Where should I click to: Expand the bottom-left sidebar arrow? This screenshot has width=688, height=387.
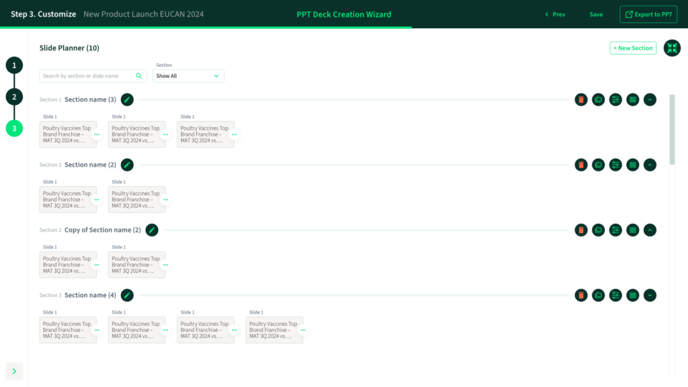[x=14, y=371]
